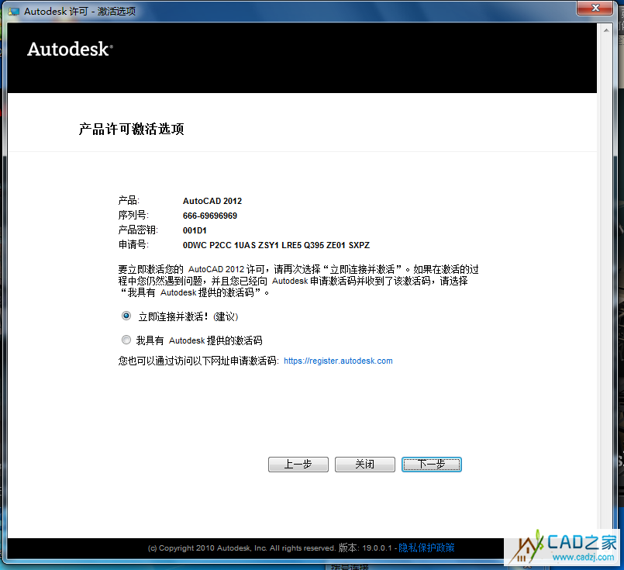Screen dimensions: 624x570
Task: Click the product key value 001D1
Action: (195, 230)
